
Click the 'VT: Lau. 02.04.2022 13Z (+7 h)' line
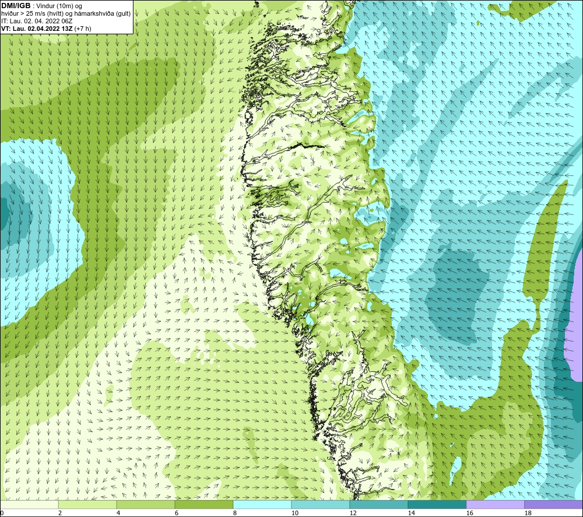46,29
